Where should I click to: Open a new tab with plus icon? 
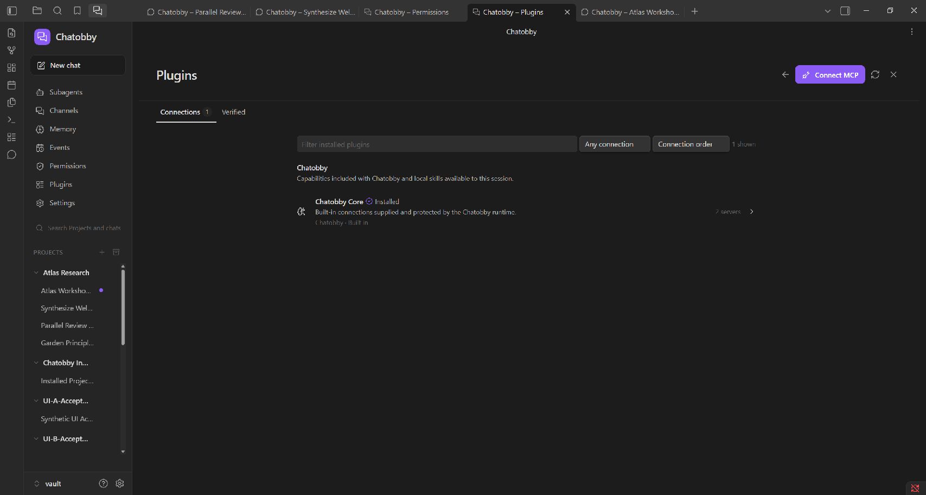(x=695, y=11)
